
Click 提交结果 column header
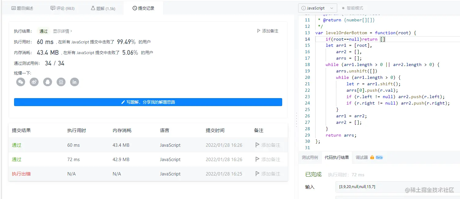21,131
